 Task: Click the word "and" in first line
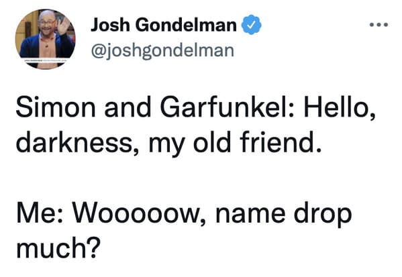128,107
